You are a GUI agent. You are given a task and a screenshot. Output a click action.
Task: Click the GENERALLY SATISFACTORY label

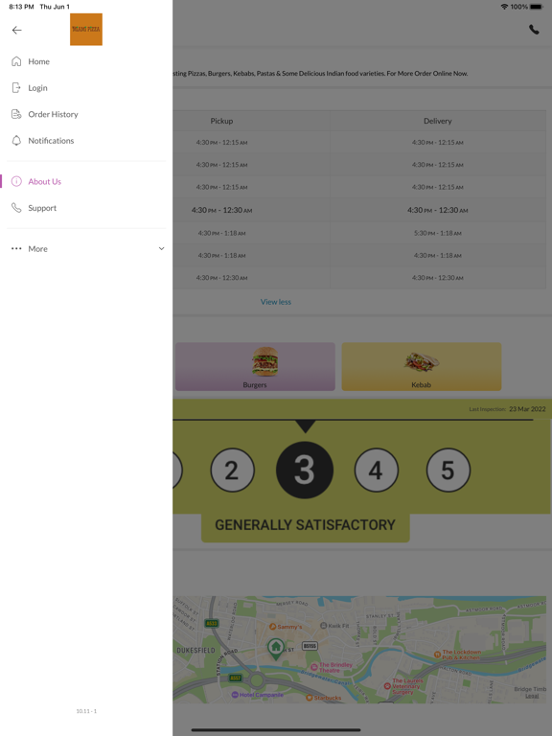(305, 525)
